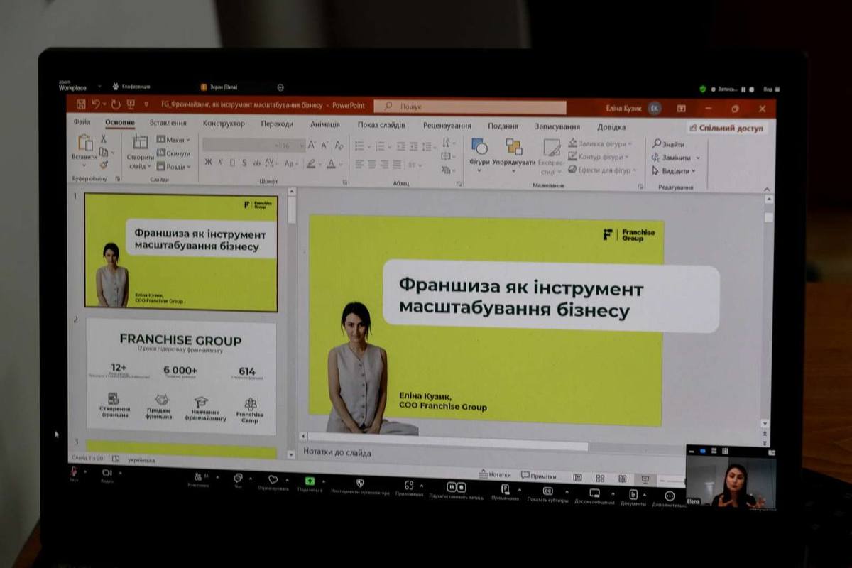This screenshot has width=852, height=568.
Task: Toggle center text alignment
Action: click(372, 164)
